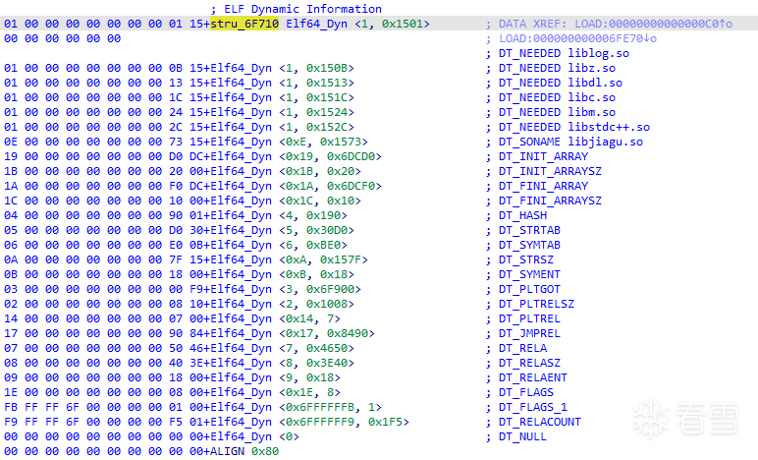Select the Elf64_Dyn <1, 0x151C> entry
The height and width of the screenshot is (460, 758).
[283, 97]
